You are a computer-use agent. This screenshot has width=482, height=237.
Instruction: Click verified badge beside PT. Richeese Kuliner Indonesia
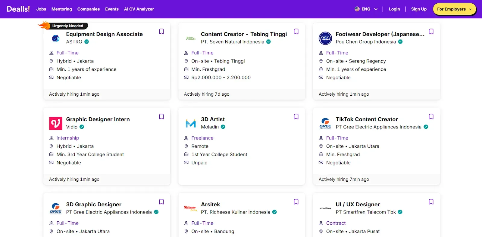(274, 212)
